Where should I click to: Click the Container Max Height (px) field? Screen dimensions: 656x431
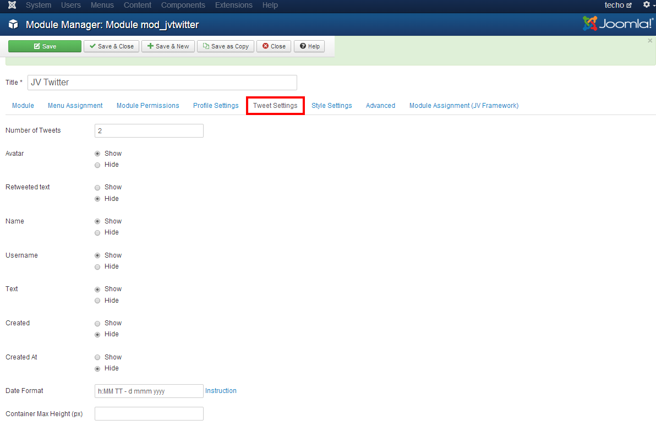tap(149, 413)
